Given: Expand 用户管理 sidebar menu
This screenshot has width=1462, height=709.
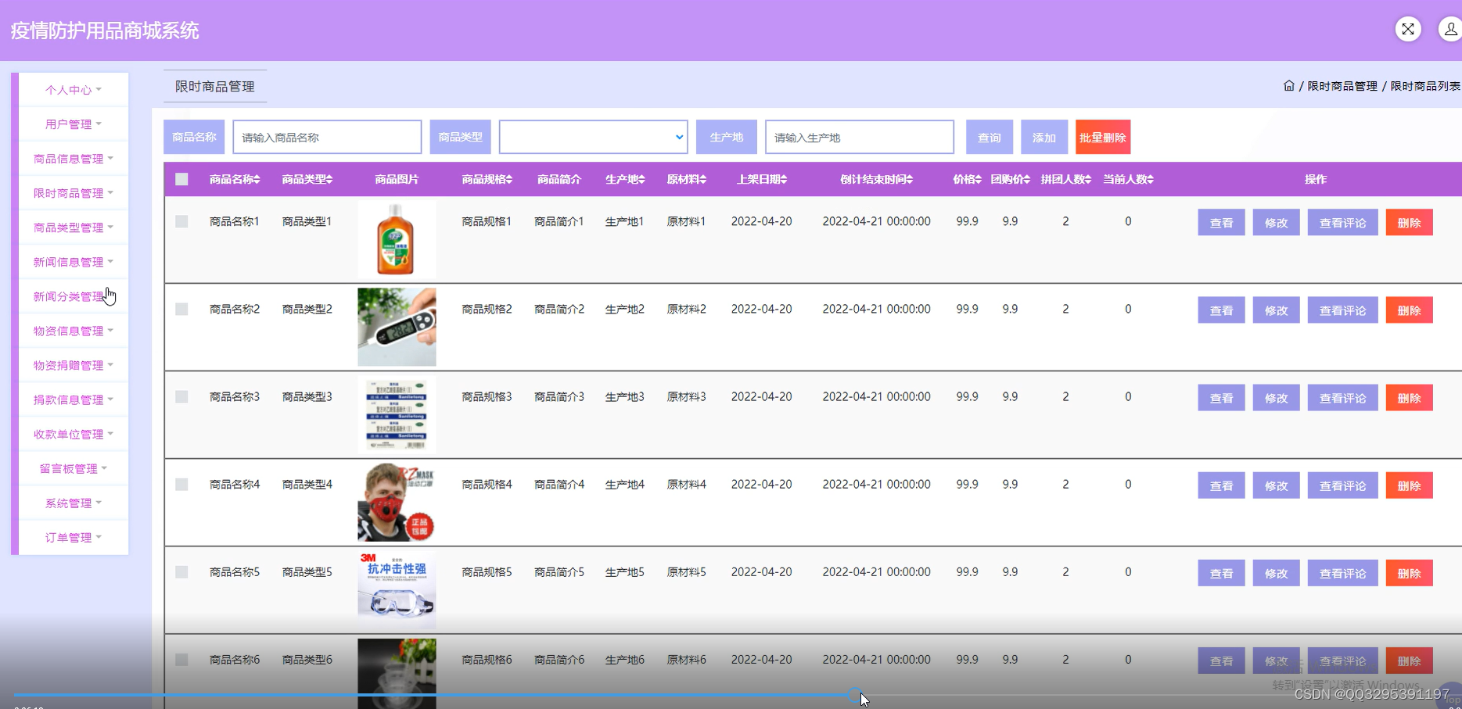Looking at the screenshot, I should 74,124.
